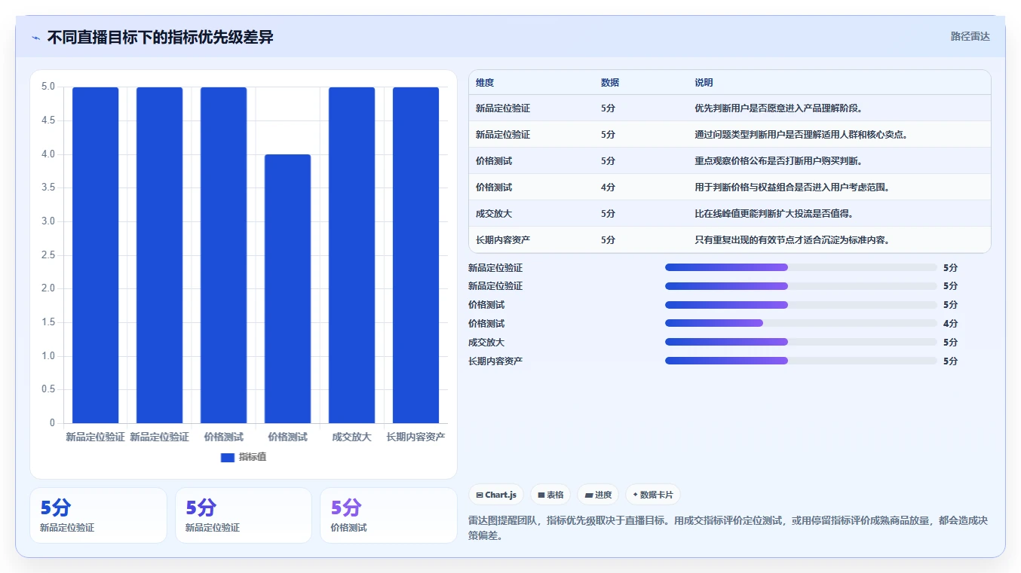
Task: Click the 4分 cell in the table
Action: click(608, 187)
